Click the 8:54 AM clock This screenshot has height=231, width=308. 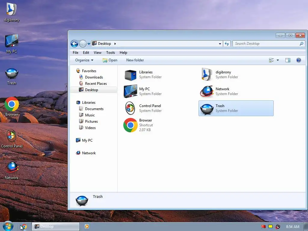(292, 227)
